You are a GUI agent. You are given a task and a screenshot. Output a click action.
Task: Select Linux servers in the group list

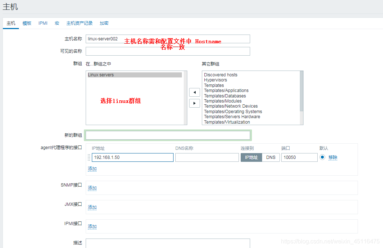(135, 75)
